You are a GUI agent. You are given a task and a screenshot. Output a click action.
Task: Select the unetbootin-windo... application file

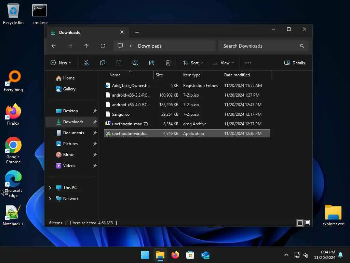coord(187,134)
